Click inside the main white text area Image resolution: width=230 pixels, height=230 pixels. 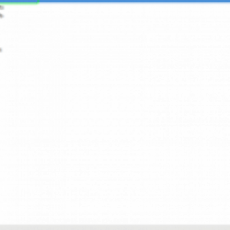click(x=115, y=115)
